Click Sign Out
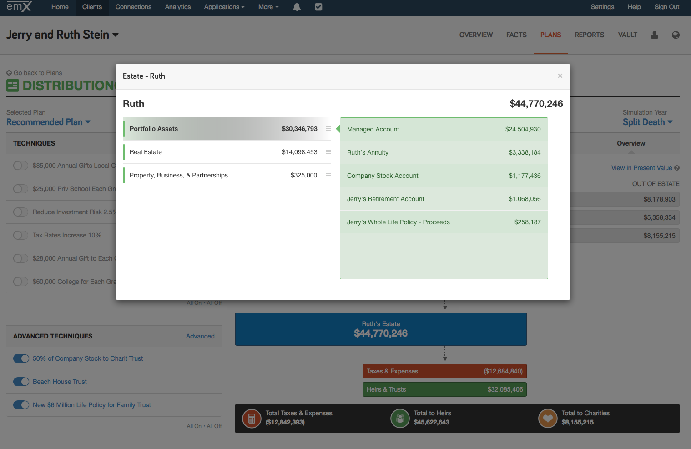The height and width of the screenshot is (449, 691). click(x=667, y=7)
